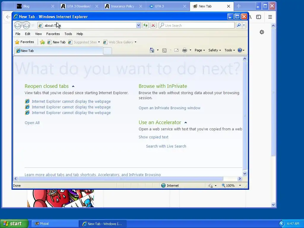Click the green Refresh button
This screenshot has height=228, width=304.
pos(145,25)
